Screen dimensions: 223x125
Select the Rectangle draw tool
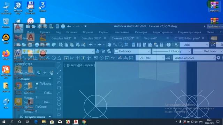tap(59, 88)
